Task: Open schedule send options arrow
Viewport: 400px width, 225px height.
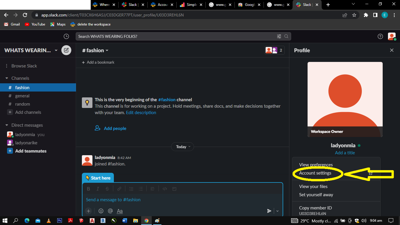Action: pos(277,211)
